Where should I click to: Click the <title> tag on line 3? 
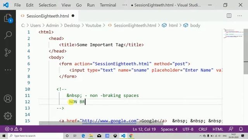[68, 45]
